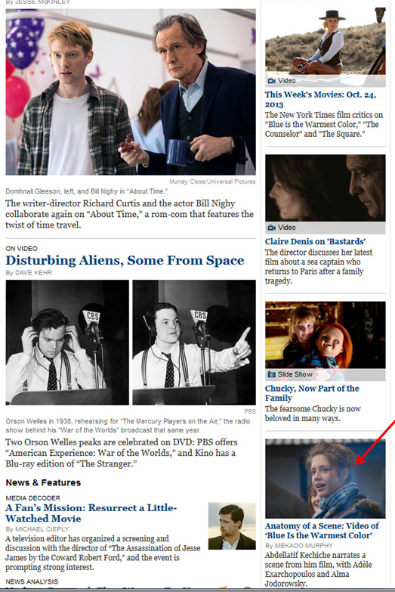Open 'Chucky, Now Part of the Family' link
Image resolution: width=395 pixels, height=592 pixels.
point(312,393)
